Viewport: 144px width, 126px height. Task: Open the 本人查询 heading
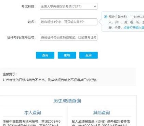pyautogui.click(x=32, y=113)
